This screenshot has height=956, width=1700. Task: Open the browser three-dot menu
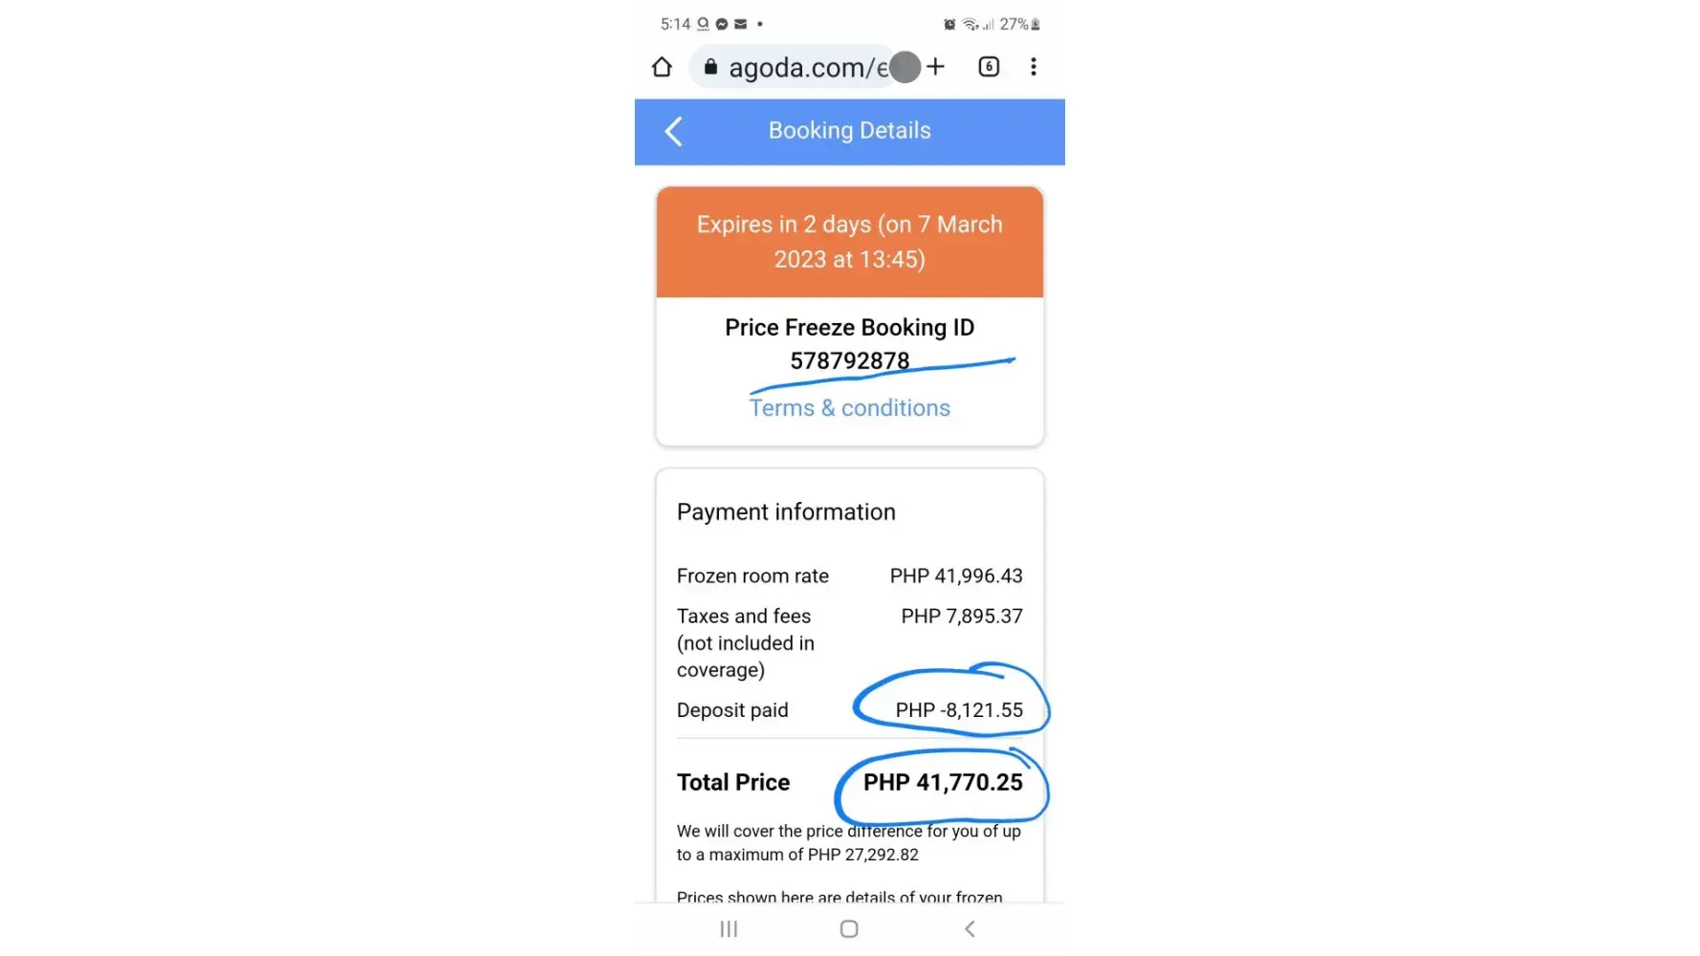coord(1034,67)
